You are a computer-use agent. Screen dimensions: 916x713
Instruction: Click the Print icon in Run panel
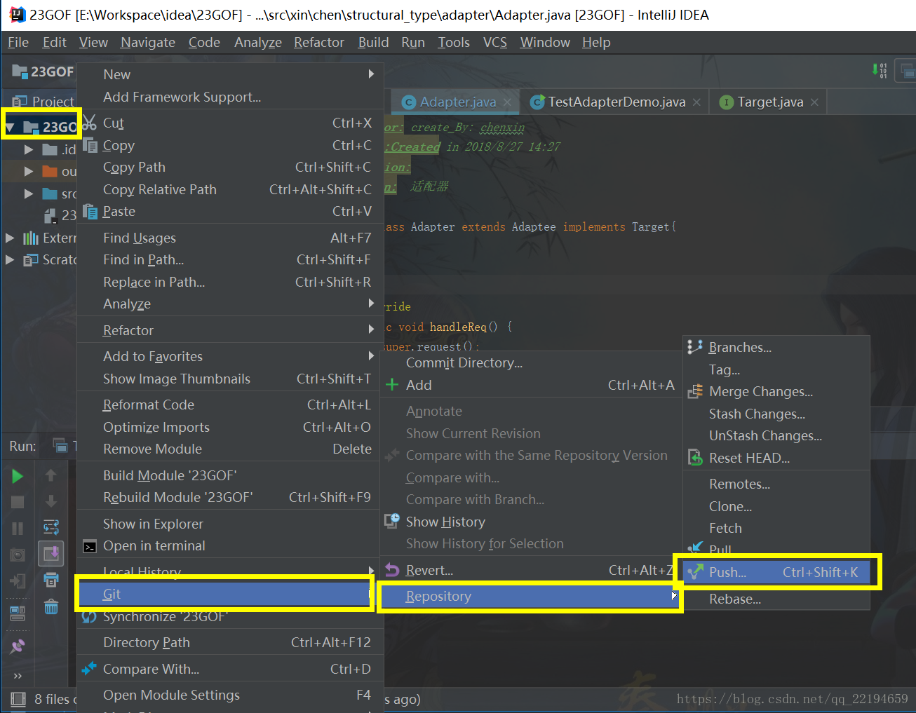click(x=51, y=580)
